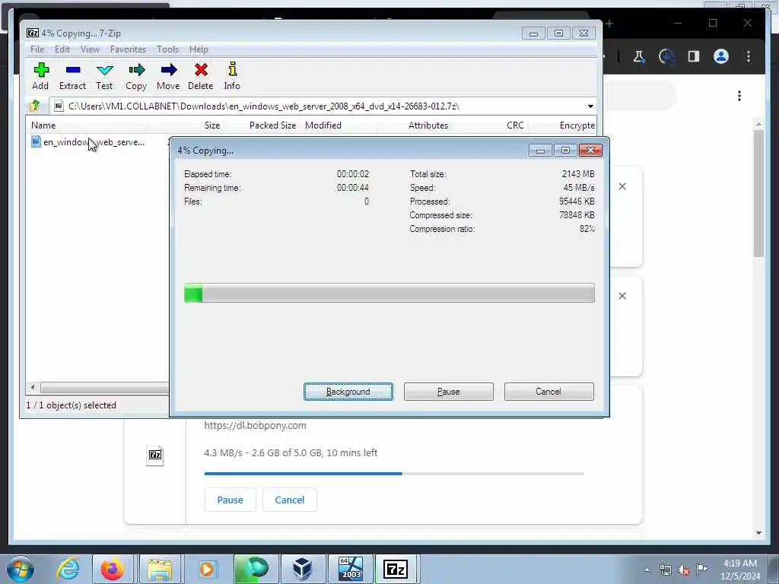This screenshot has height=584, width=779.
Task: Click the Delete toolbar icon
Action: click(x=201, y=76)
